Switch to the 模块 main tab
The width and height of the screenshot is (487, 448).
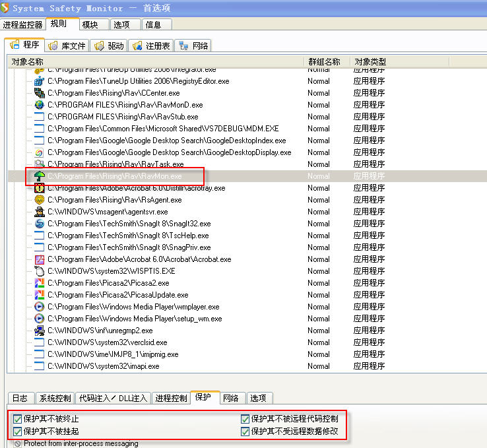point(94,25)
